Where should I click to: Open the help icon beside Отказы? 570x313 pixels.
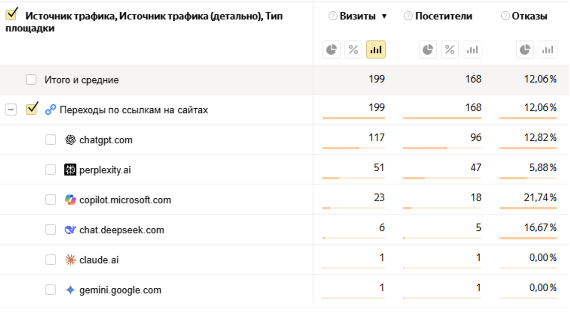point(505,16)
